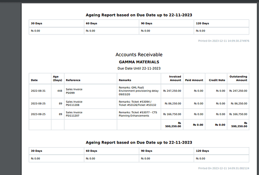Click the Accounts Receivable title
Image resolution: width=259 pixels, height=175 pixels.
[139, 55]
